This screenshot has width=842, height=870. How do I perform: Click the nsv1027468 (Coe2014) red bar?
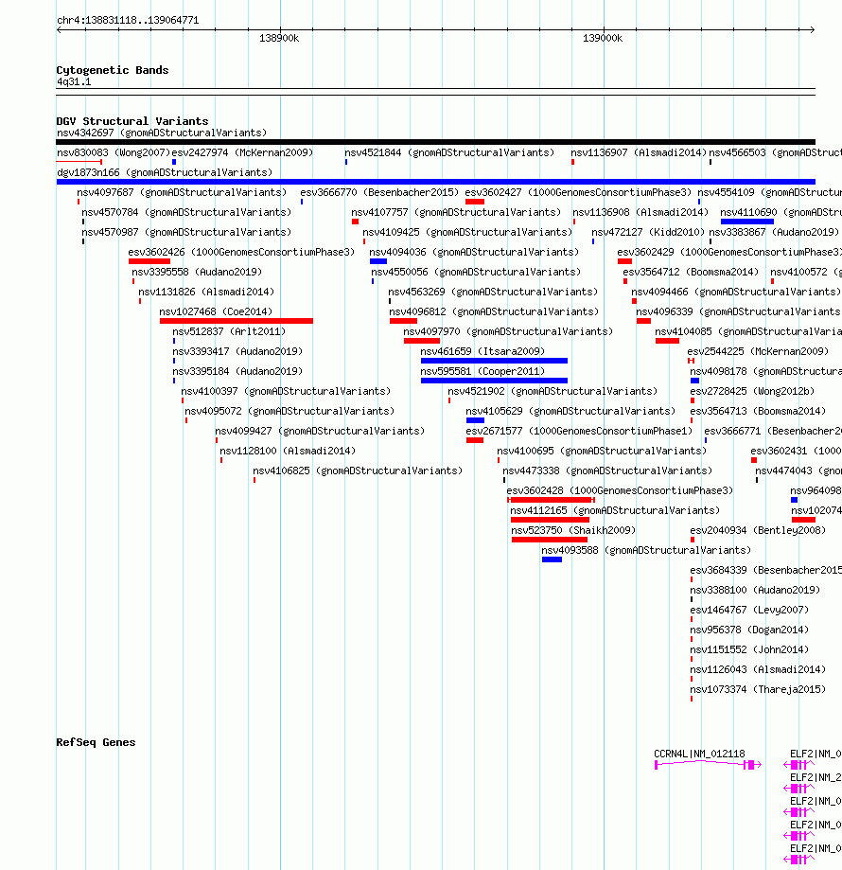coord(237,321)
